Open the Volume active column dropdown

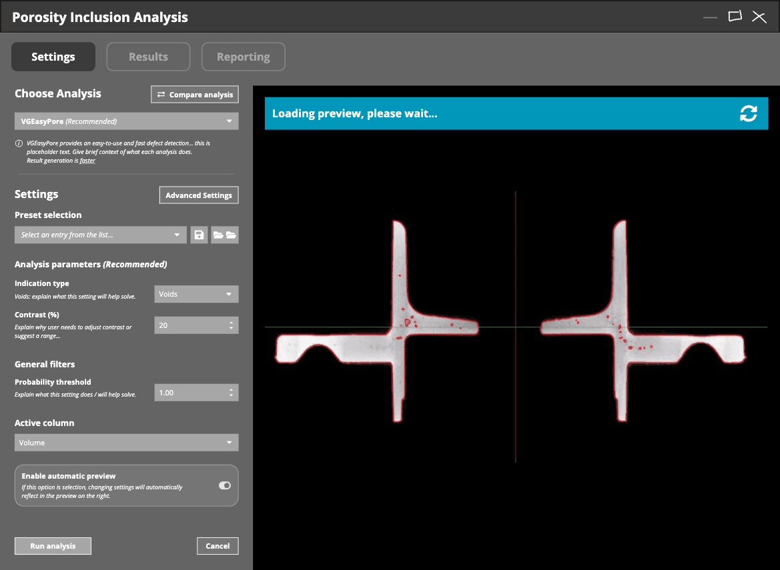[x=126, y=443]
